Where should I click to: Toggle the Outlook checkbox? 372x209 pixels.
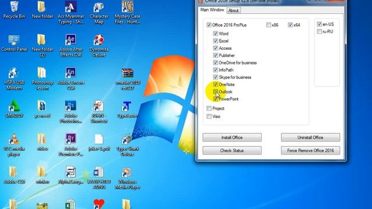216,92
